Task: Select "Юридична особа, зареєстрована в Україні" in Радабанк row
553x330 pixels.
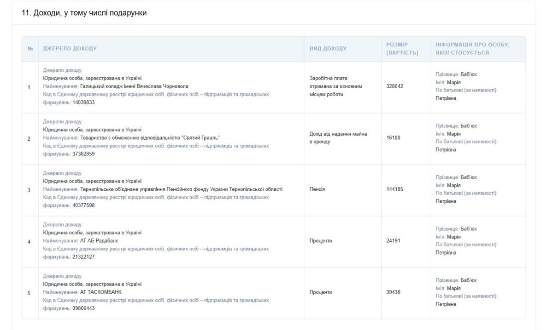Action: tap(92, 233)
